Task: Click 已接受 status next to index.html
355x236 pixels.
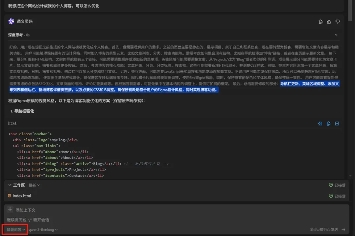Action: coord(337,196)
